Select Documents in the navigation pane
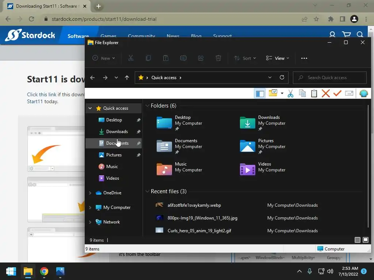Viewport: 374px width, 280px height. [114, 143]
